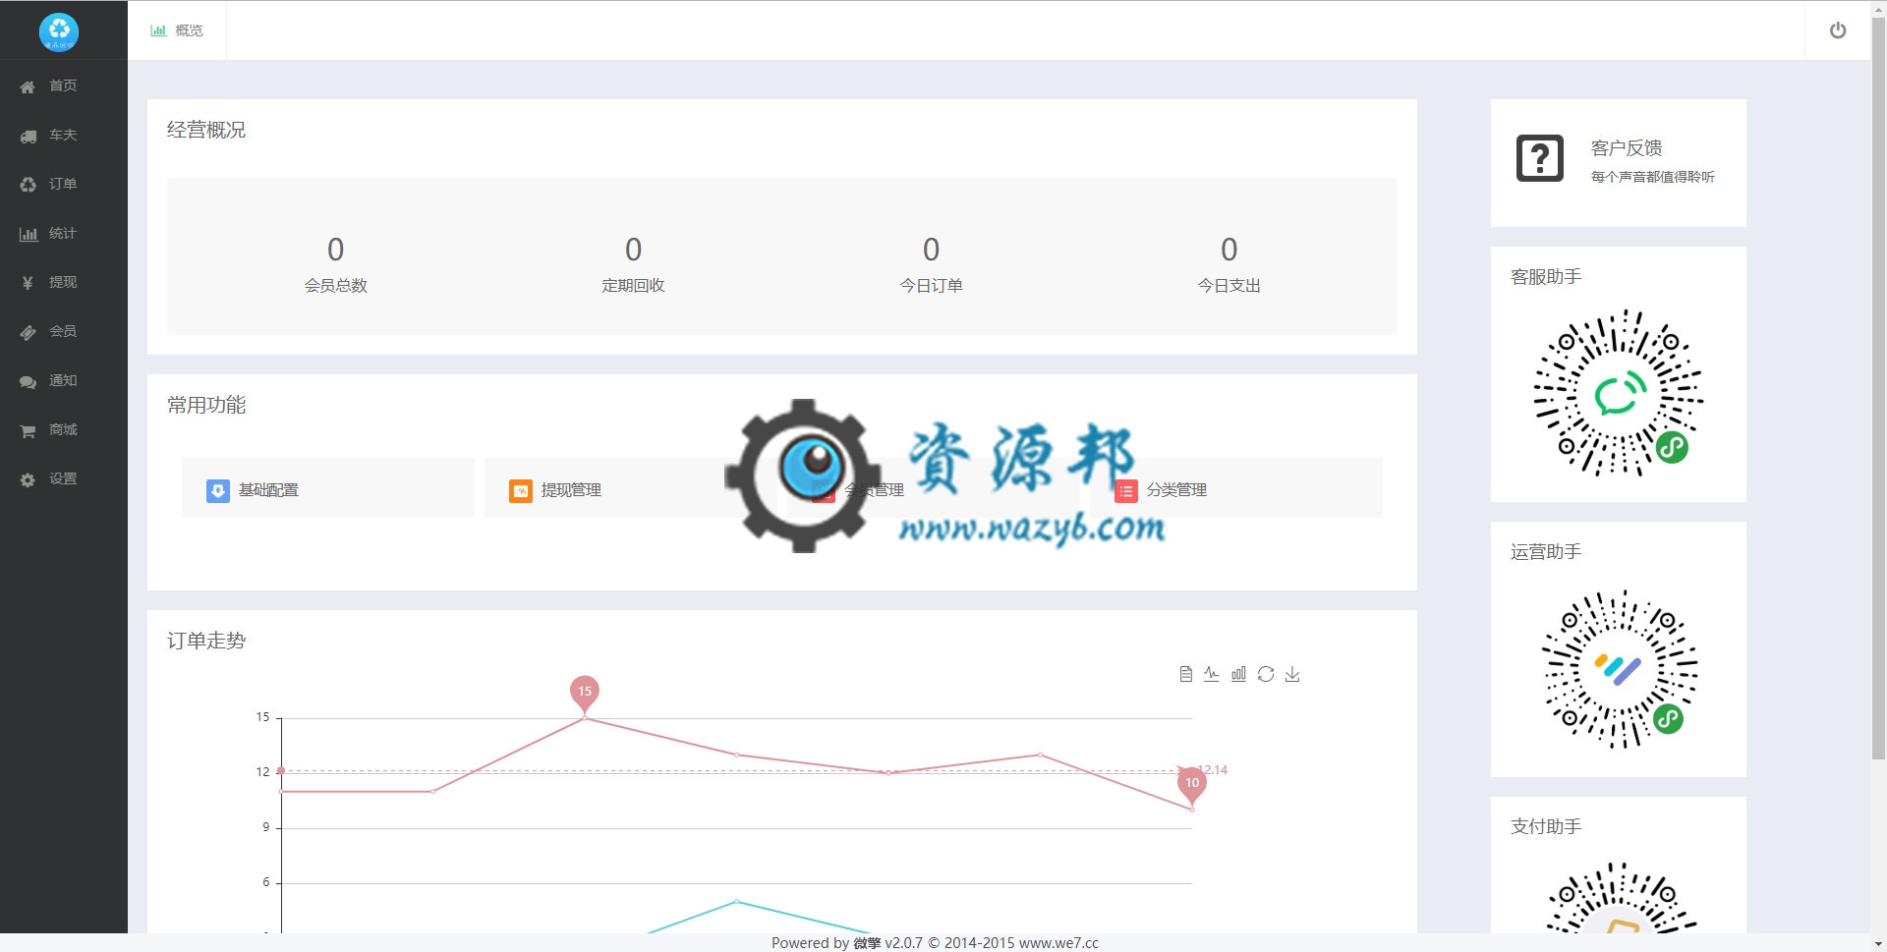Click the 常用功能 heading
Image resolution: width=1887 pixels, height=952 pixels.
pos(206,405)
